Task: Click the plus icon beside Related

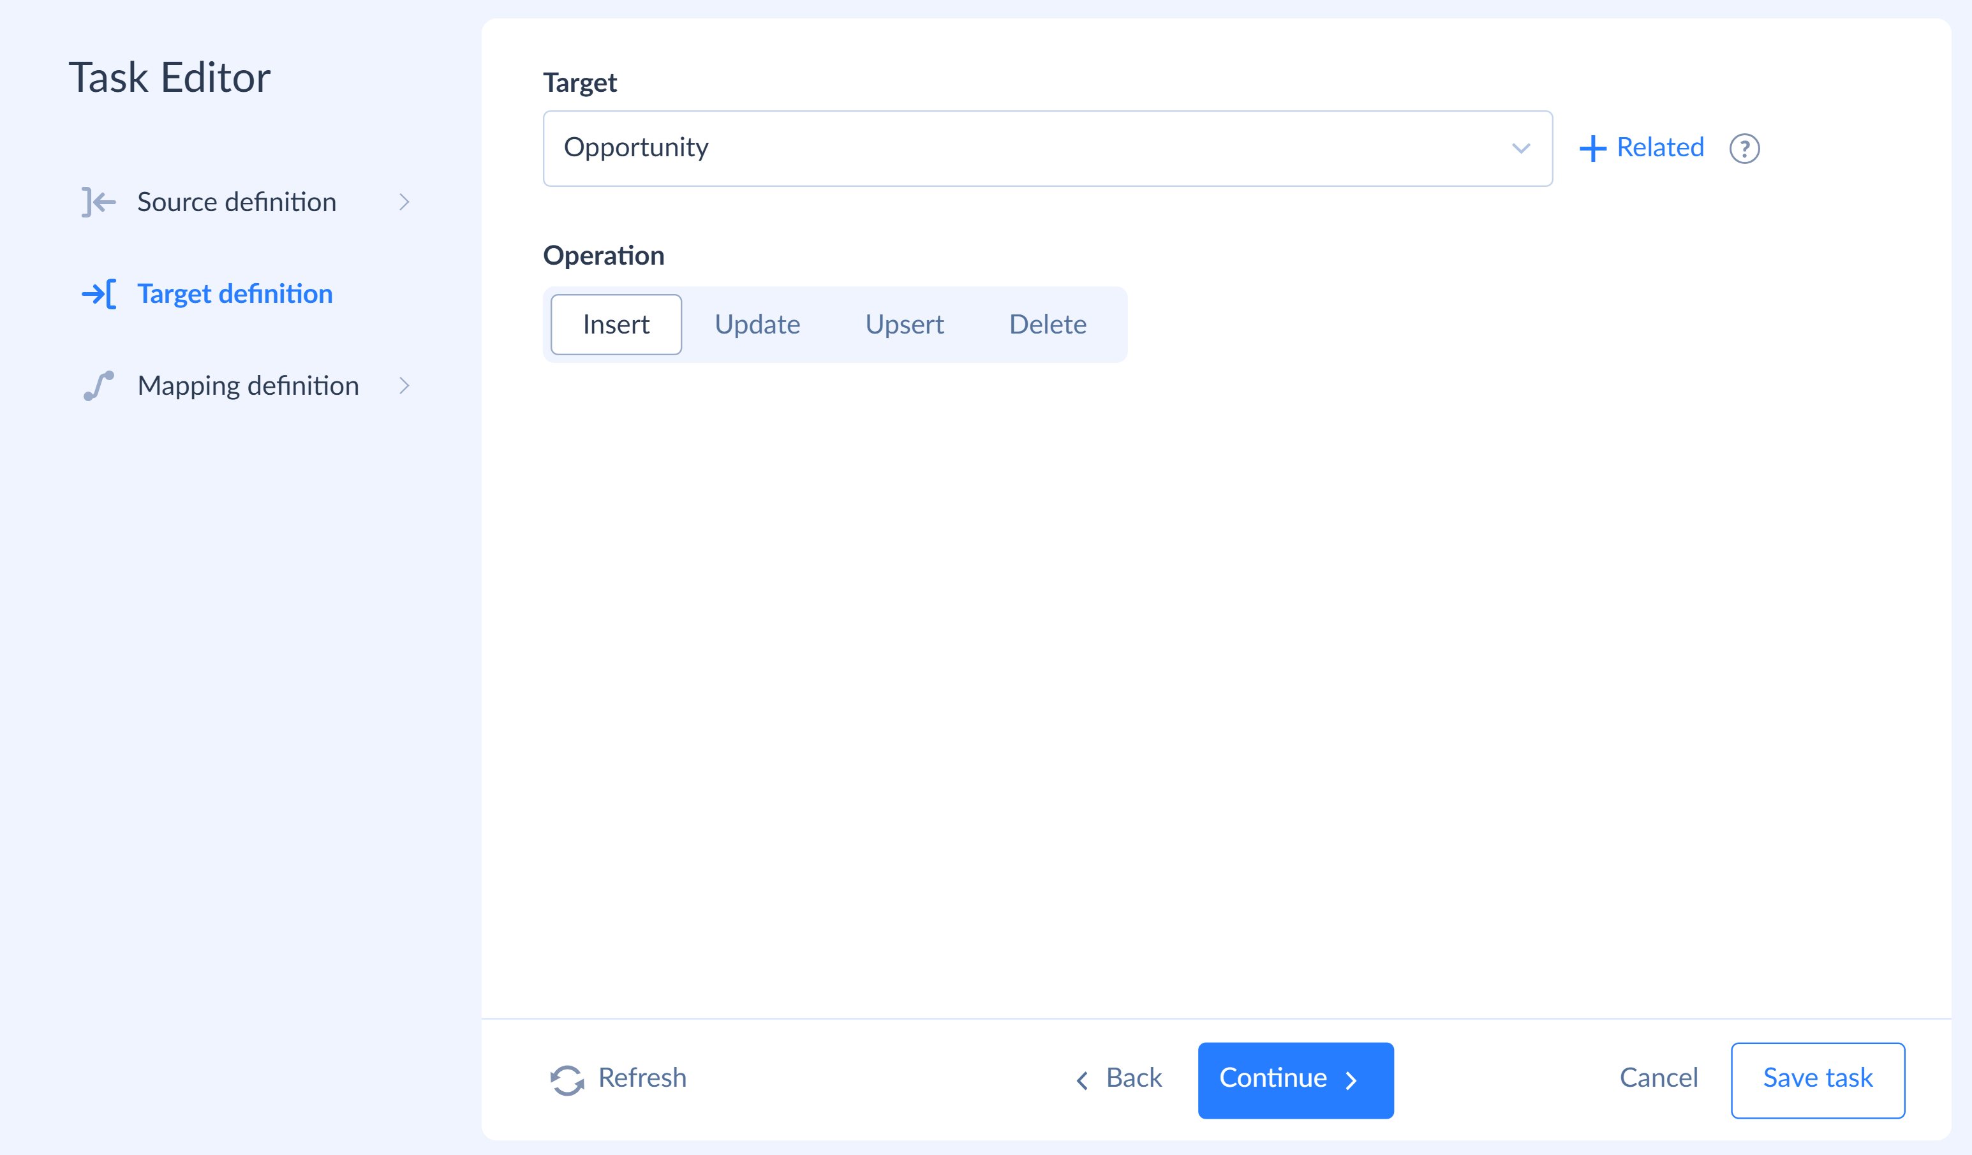Action: 1592,149
